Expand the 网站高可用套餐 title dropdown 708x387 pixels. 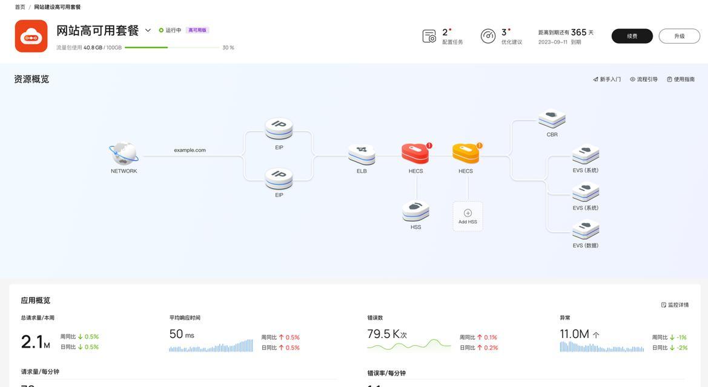coord(148,30)
